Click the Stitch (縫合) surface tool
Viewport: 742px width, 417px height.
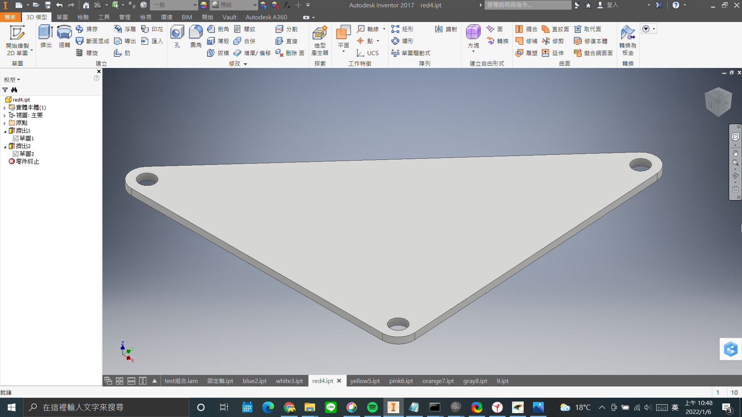point(526,29)
